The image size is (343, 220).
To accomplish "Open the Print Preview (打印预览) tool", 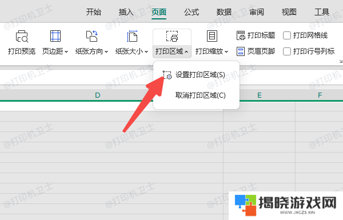I will [x=22, y=43].
